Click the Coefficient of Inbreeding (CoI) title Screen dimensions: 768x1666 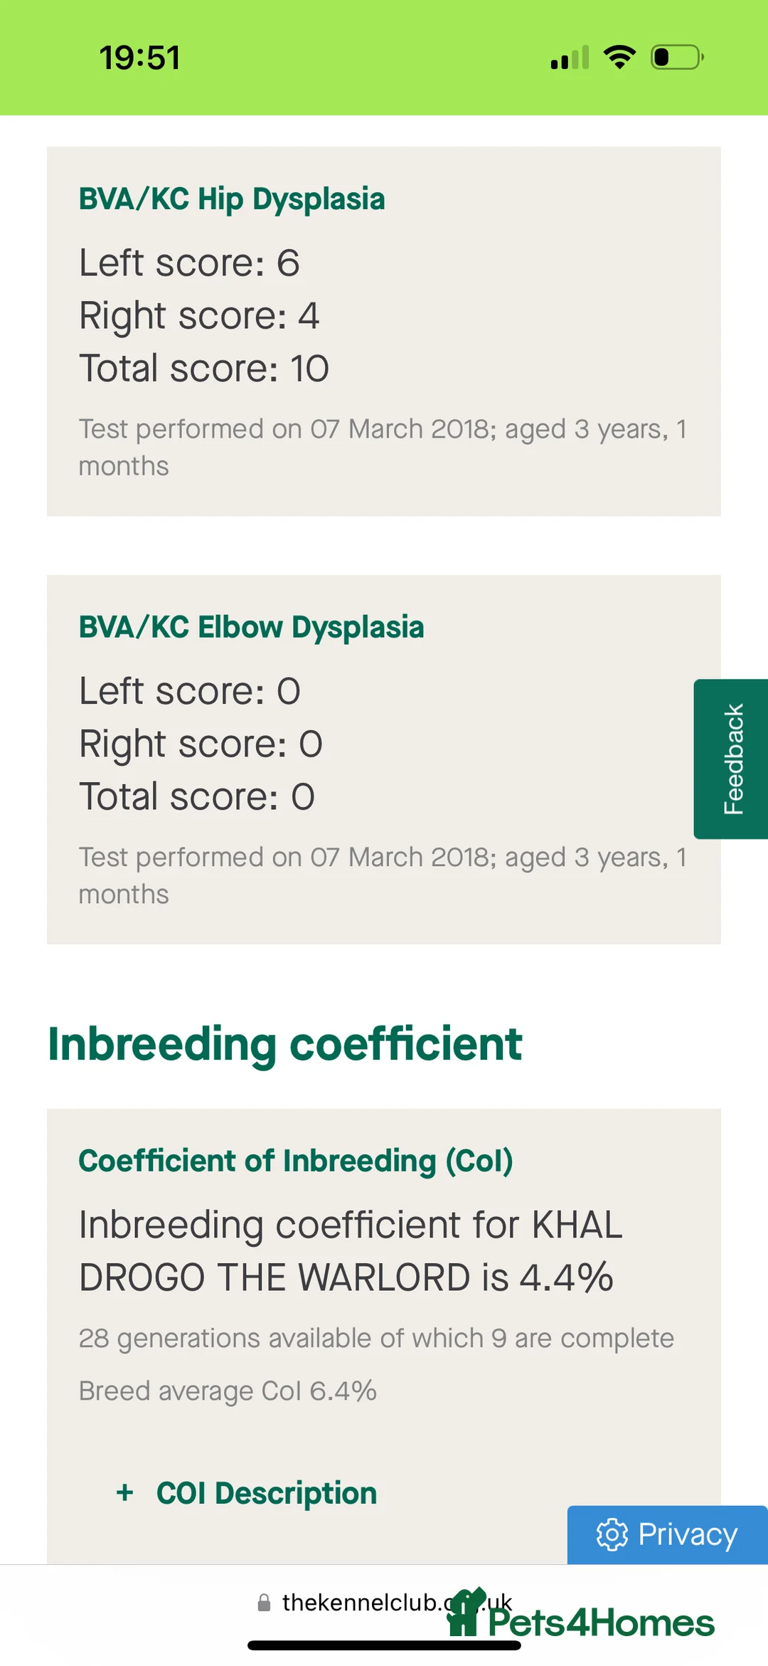click(295, 1161)
